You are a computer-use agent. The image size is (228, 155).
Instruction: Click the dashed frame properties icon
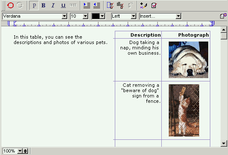point(110,5)
